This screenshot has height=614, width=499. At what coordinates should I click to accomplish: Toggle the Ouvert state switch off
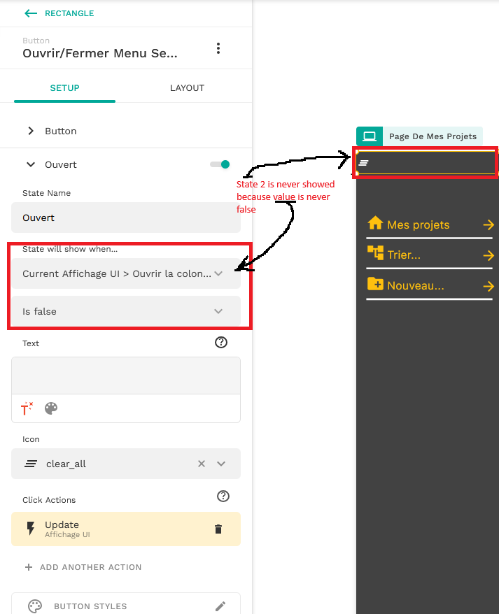point(220,164)
